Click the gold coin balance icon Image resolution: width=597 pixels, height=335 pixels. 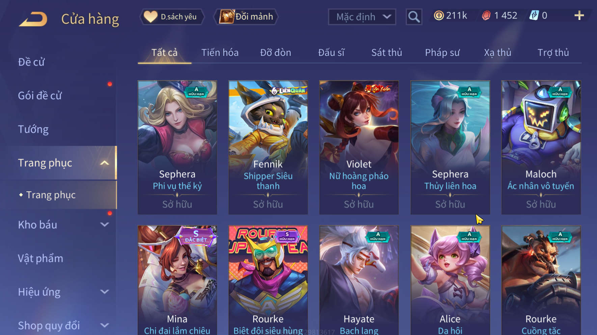[x=439, y=16]
